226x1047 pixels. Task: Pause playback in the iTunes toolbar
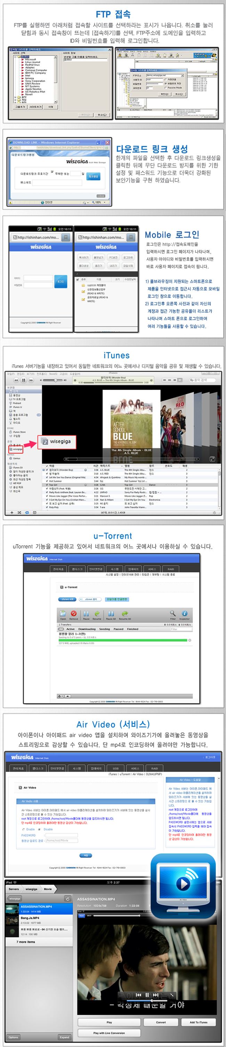[x=24, y=380]
